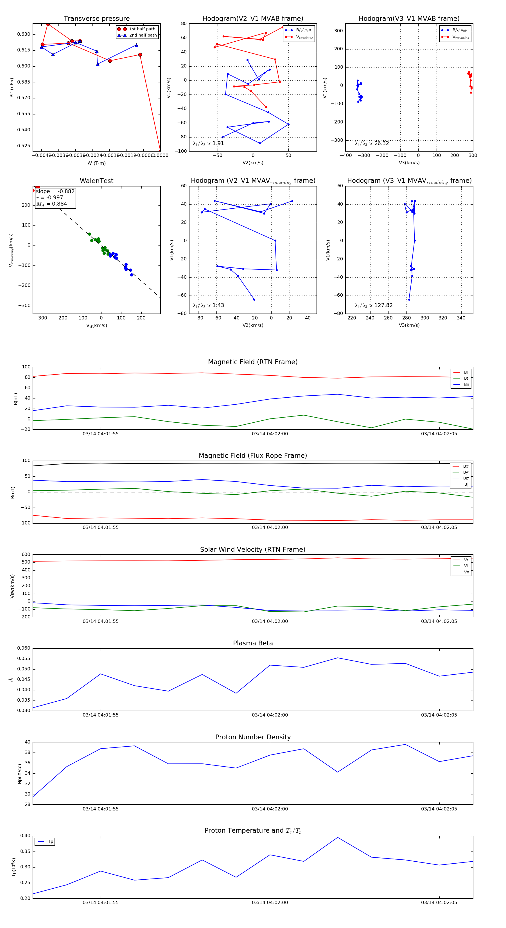Click the 'Hodogram(V2_V1 MVAB frame)' title
506x928 pixels.
[x=253, y=19]
